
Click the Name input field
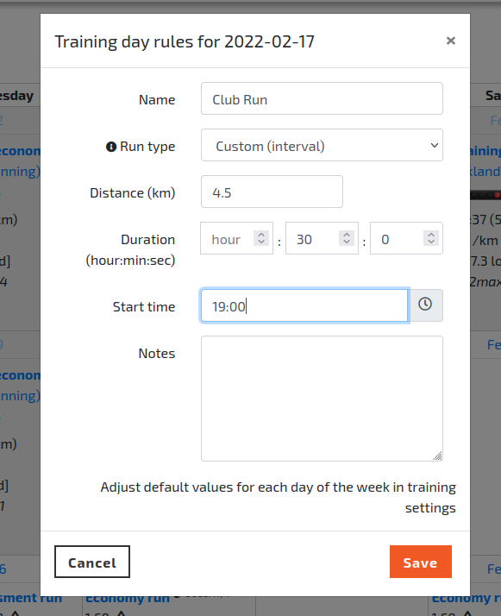click(322, 98)
